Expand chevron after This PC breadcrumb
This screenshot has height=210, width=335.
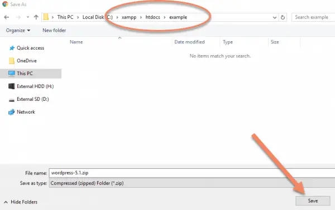click(x=78, y=17)
